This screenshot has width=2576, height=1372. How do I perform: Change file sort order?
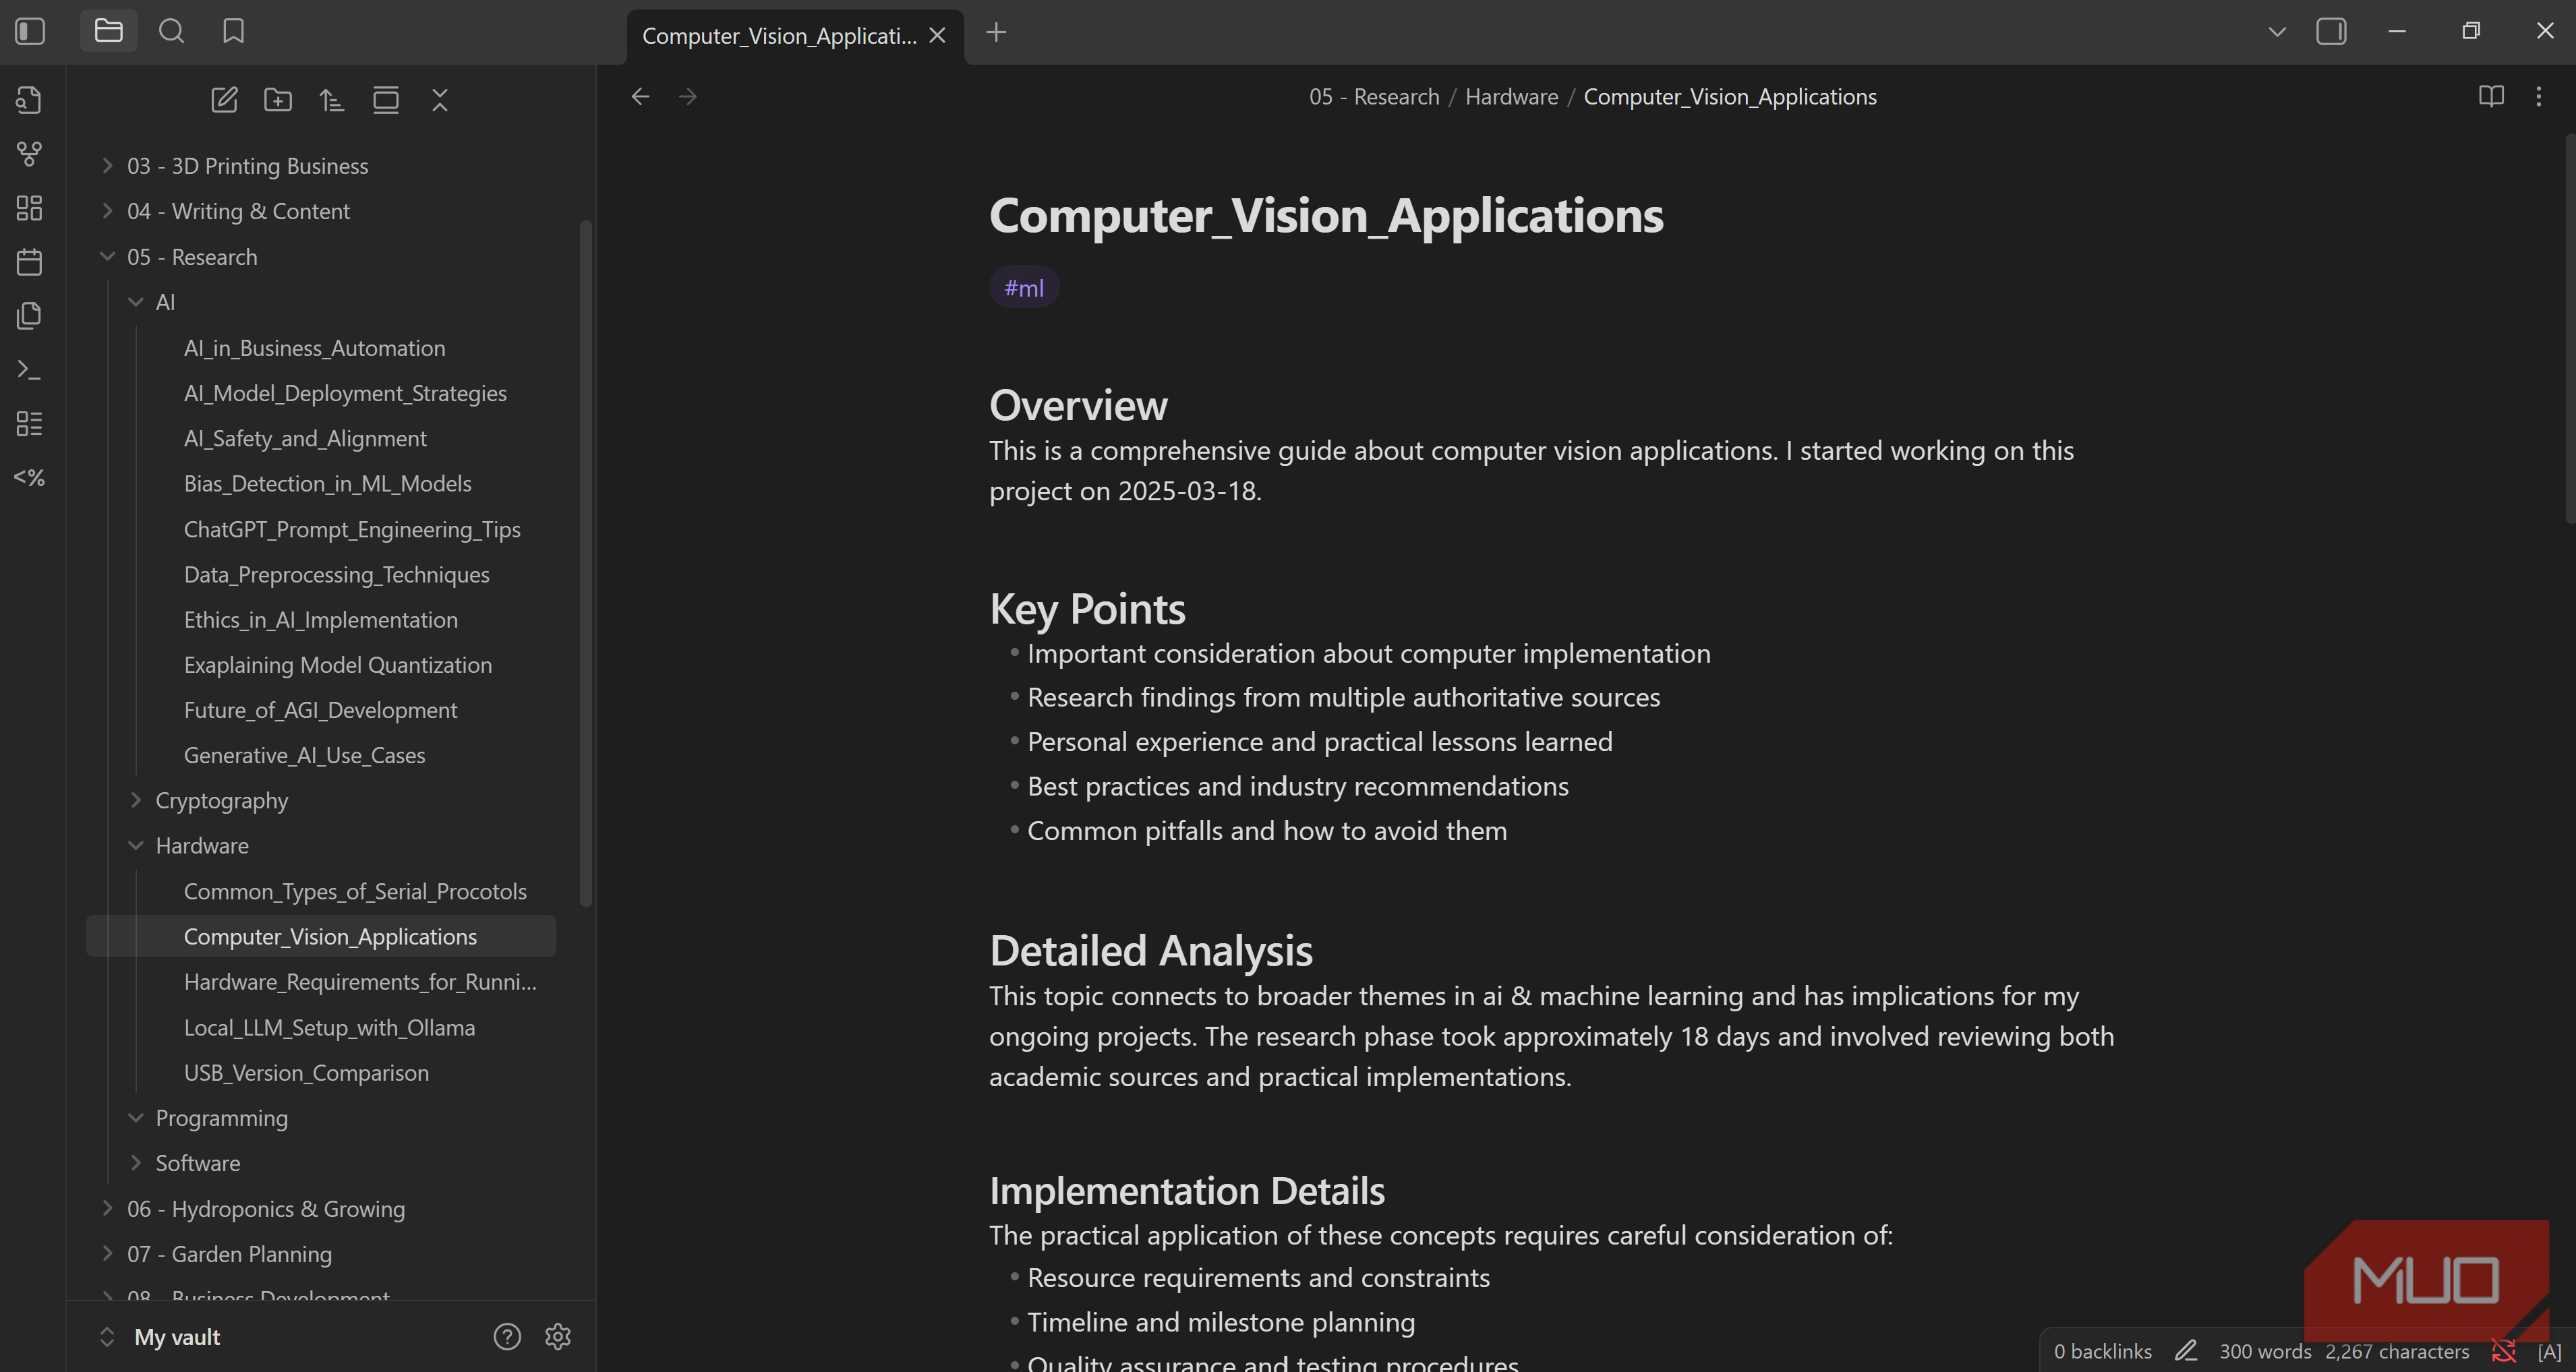click(332, 100)
